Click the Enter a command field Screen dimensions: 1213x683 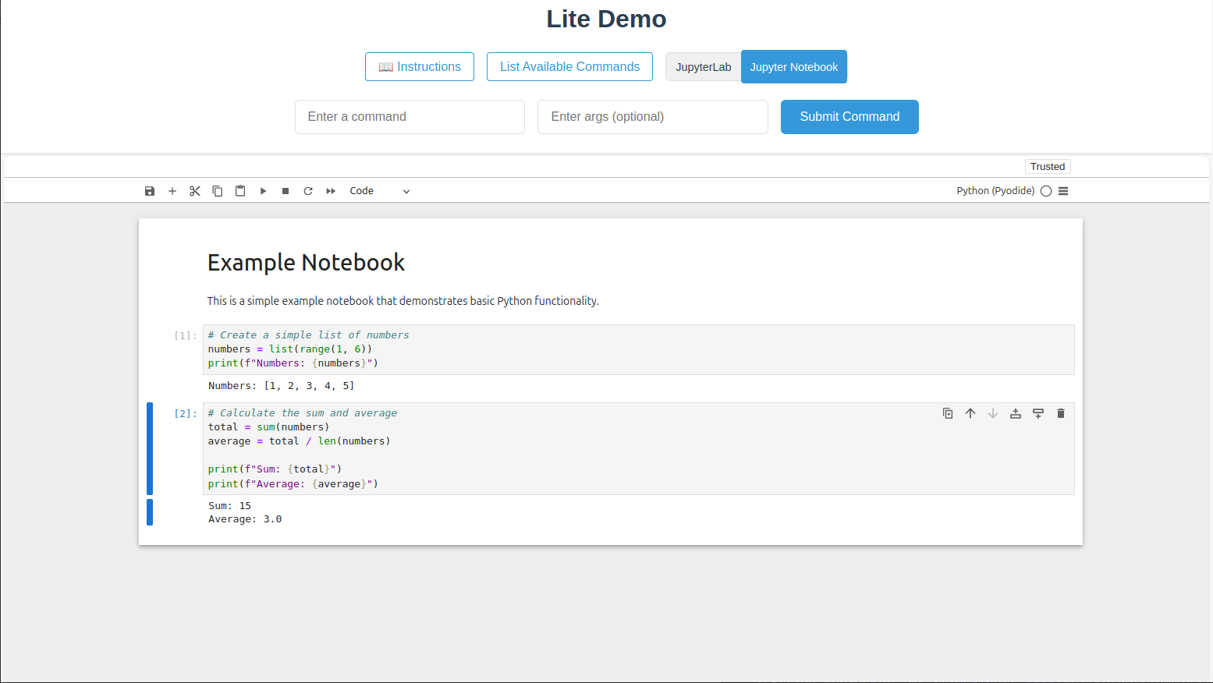pyautogui.click(x=410, y=116)
